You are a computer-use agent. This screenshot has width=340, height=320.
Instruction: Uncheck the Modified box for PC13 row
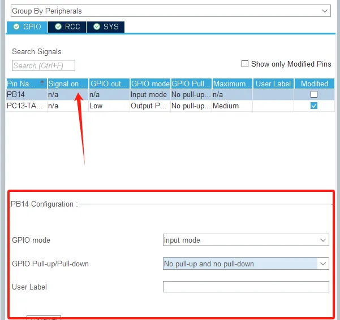[x=314, y=106]
